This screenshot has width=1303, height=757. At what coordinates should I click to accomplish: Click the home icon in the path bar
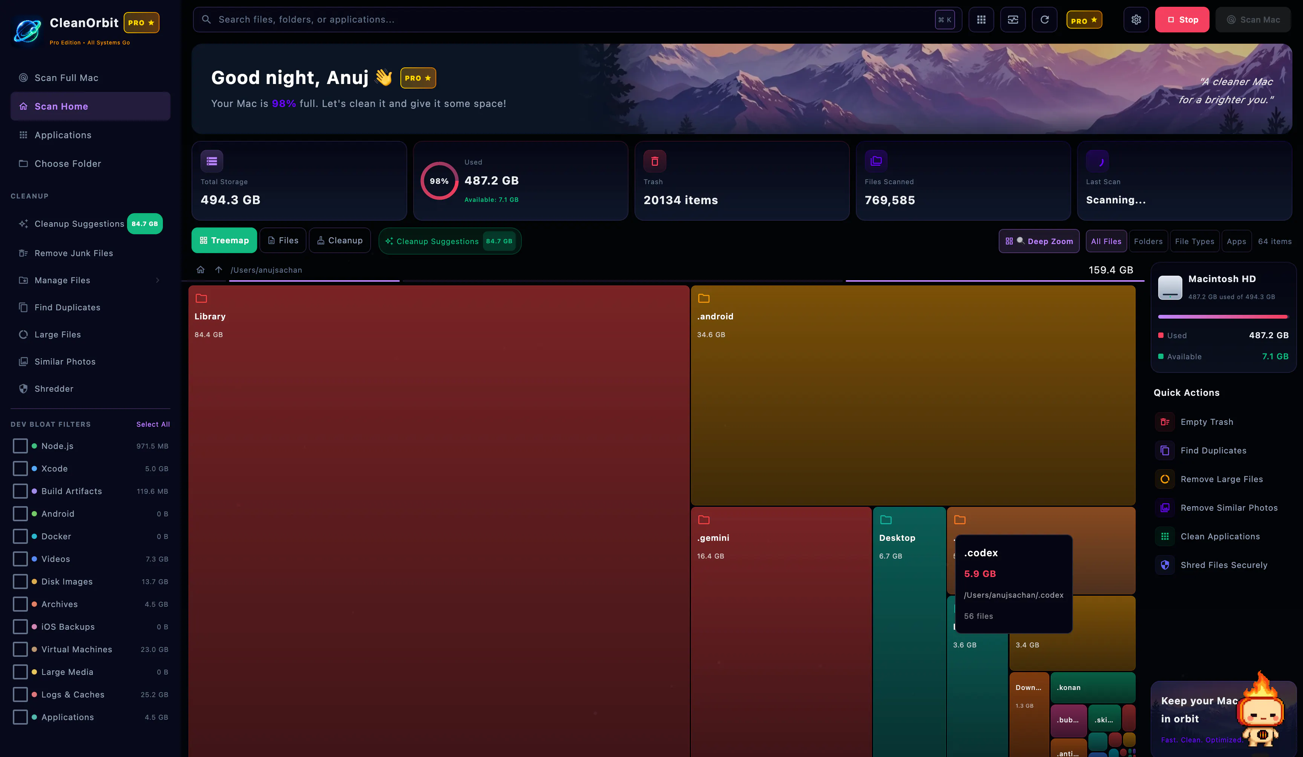tap(201, 270)
